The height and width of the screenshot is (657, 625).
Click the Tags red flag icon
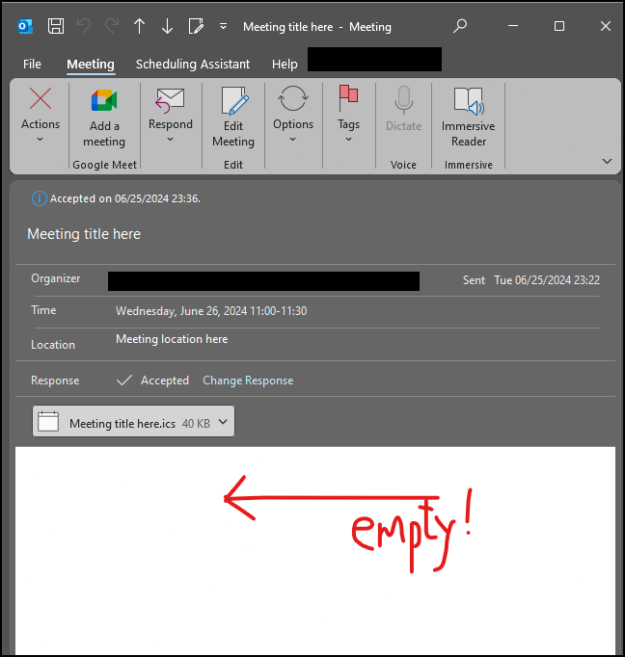click(x=348, y=98)
